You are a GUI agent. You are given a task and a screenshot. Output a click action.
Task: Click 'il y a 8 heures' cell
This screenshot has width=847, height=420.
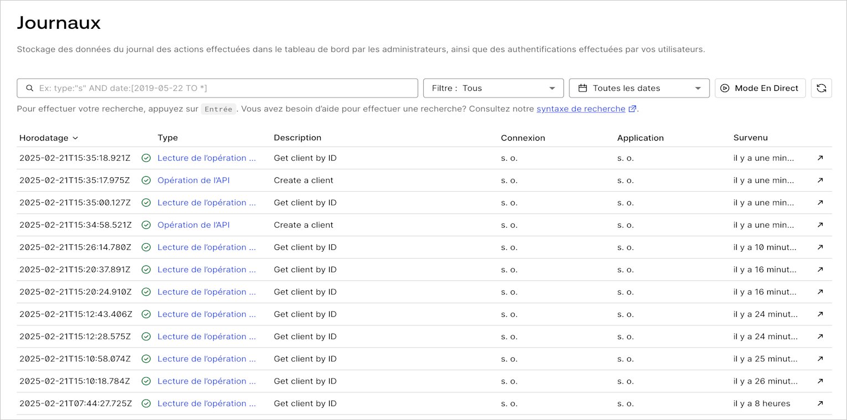[762, 403]
